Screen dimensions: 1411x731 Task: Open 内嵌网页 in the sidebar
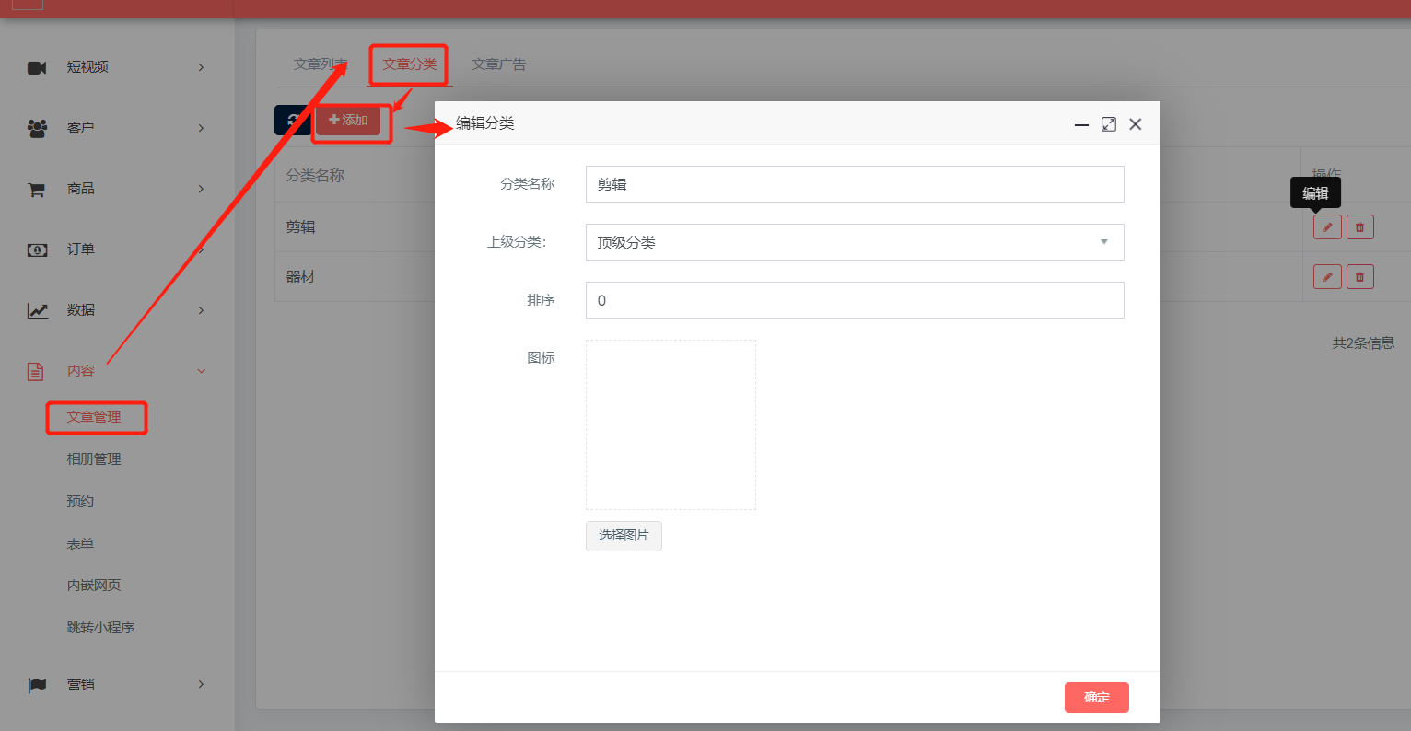[x=94, y=585]
